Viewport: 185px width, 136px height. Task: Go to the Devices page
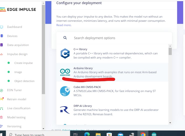pyautogui.click(x=12, y=36)
